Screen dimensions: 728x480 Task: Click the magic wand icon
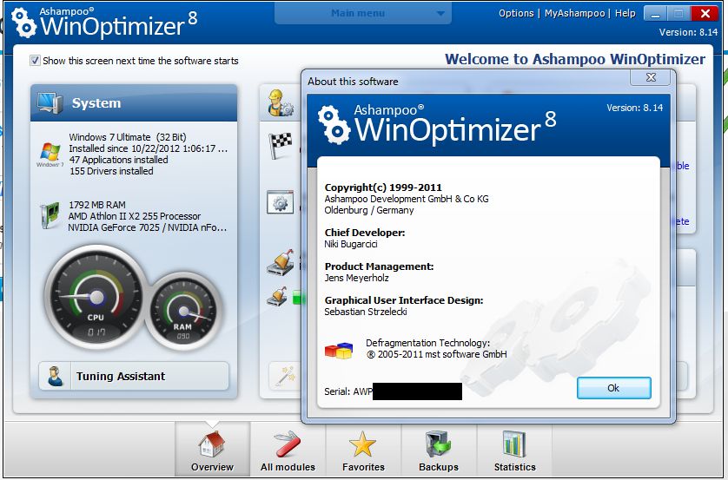(x=284, y=376)
